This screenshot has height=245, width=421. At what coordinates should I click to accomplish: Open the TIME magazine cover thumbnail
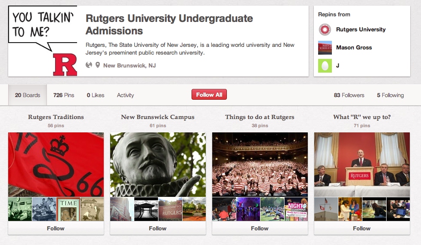pyautogui.click(x=68, y=209)
